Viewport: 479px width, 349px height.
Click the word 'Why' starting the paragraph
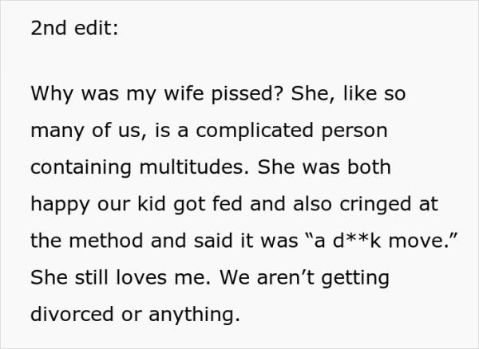tap(52, 95)
